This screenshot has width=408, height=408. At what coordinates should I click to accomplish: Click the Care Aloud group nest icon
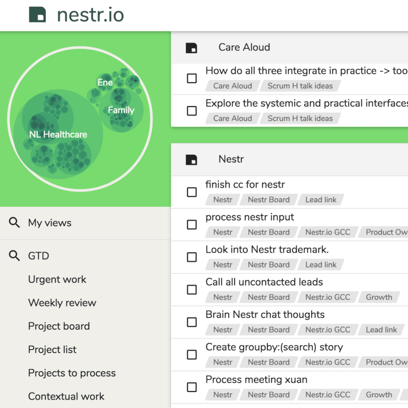(x=192, y=48)
